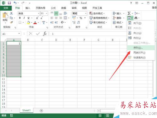Open the font size dropdown showing 11
Image resolution: width=157 pixels, height=118 pixels.
[44, 14]
